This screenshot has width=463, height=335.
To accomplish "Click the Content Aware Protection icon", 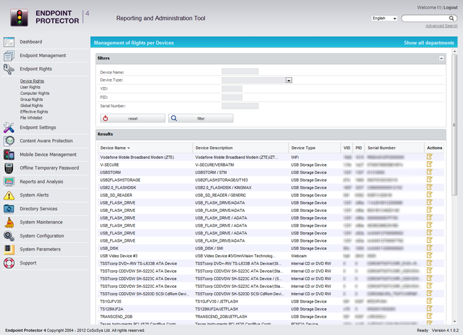I will tap(9, 141).
